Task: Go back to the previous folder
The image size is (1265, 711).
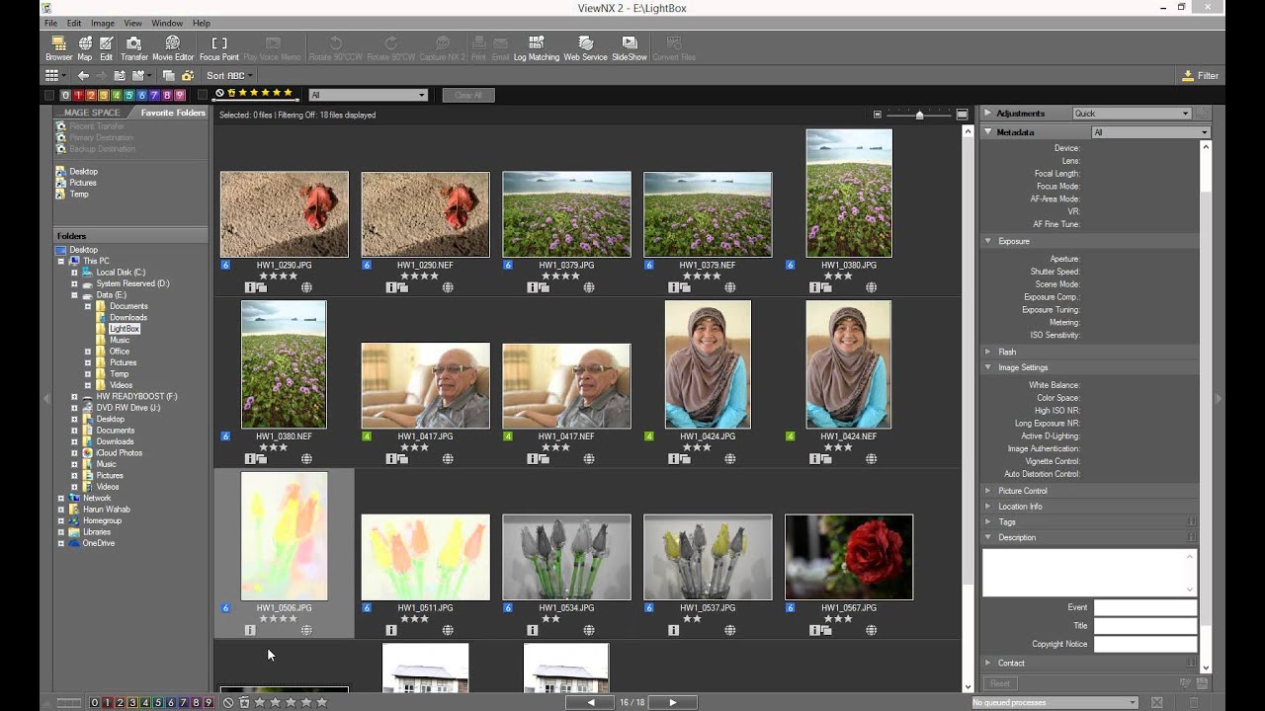Action: (x=83, y=75)
